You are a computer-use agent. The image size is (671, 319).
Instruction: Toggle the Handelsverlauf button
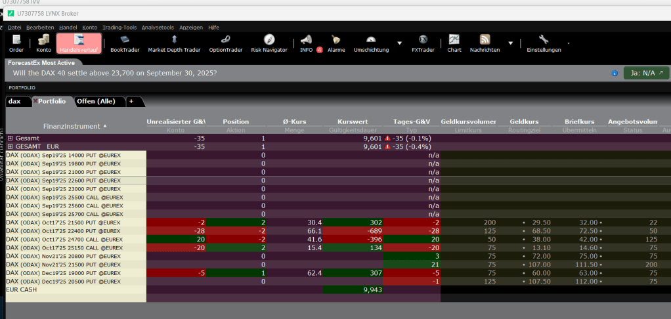click(79, 43)
